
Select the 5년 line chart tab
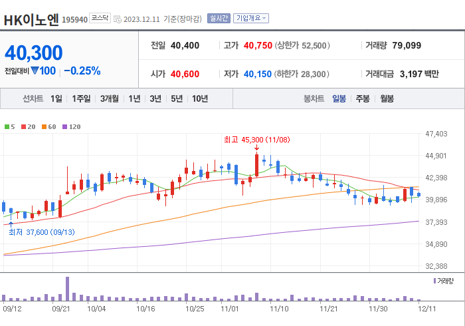(x=177, y=98)
